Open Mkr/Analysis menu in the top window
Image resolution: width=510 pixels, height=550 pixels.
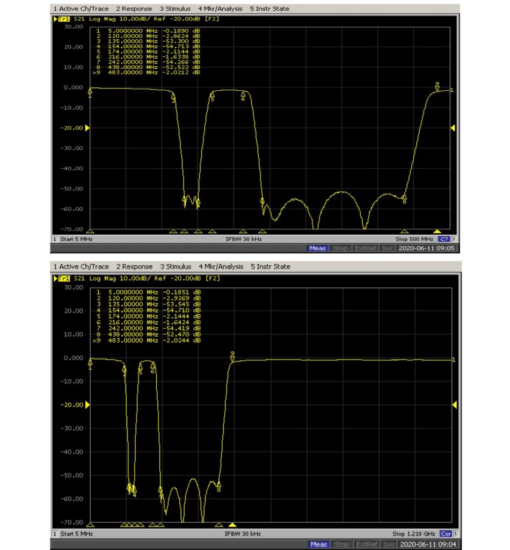[x=220, y=9]
